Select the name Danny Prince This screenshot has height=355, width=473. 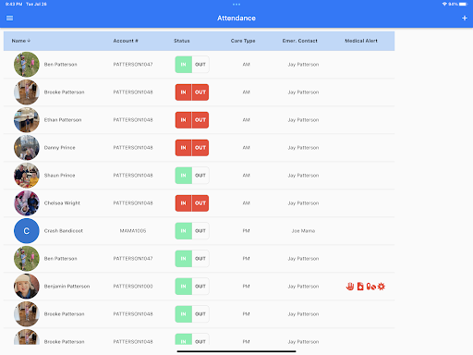[x=59, y=148]
